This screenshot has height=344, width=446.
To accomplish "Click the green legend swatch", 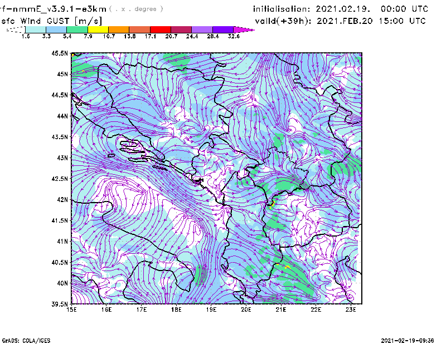I will 77,30.
